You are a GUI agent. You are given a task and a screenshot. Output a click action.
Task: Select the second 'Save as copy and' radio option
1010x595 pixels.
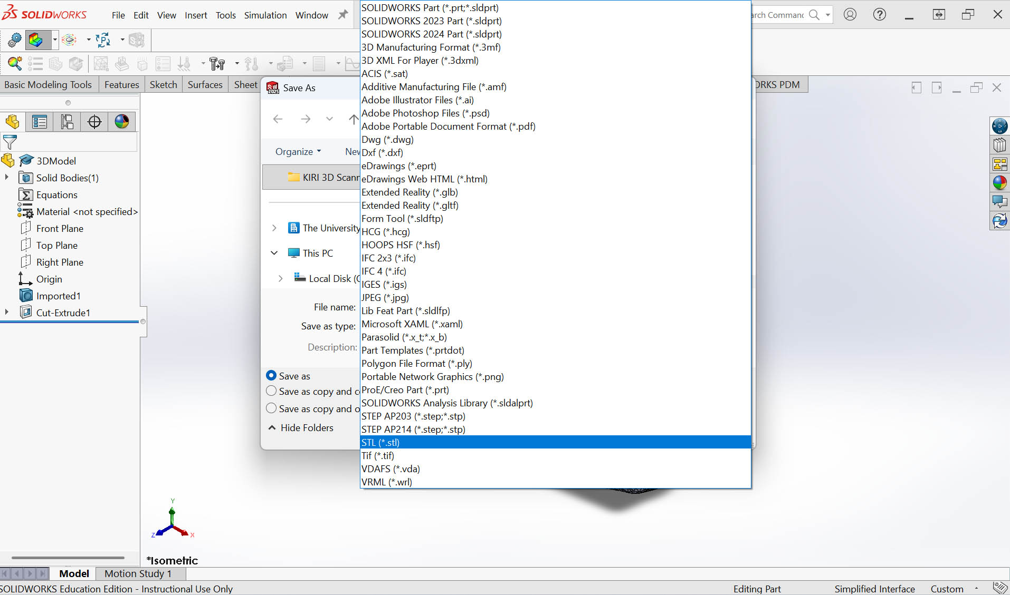[x=271, y=408]
